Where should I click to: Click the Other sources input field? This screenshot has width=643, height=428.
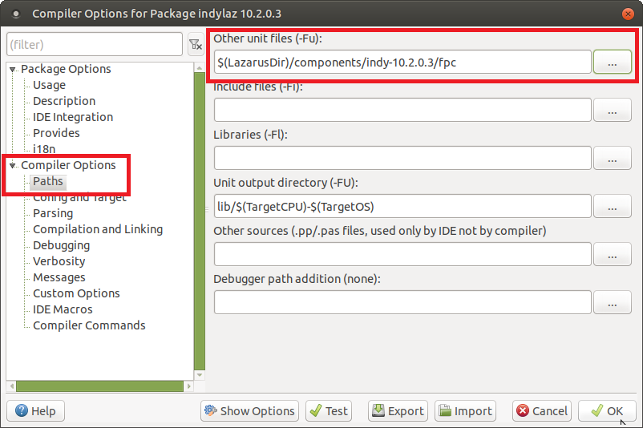[402, 254]
